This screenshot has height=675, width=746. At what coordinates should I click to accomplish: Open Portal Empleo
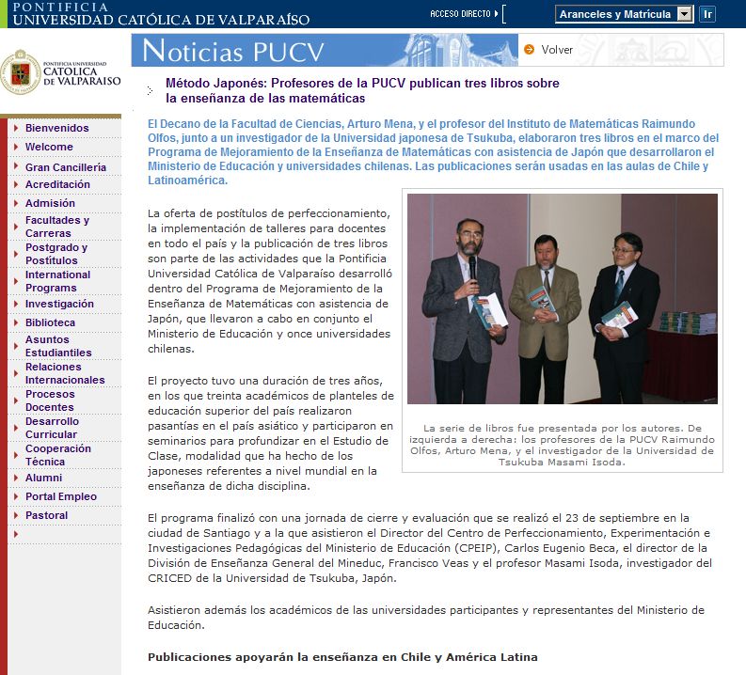61,496
